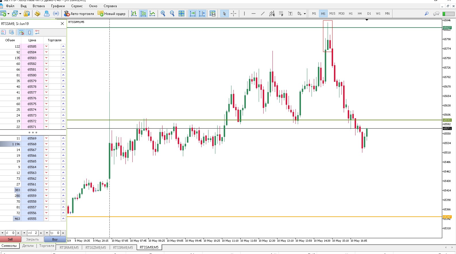The height and width of the screenshot is (254, 456).
Task: Switch chart to bar chart mode
Action: (x=134, y=13)
